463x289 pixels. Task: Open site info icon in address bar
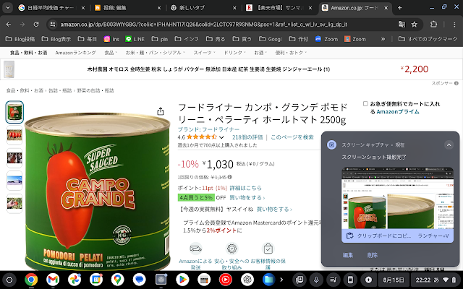pos(53,25)
